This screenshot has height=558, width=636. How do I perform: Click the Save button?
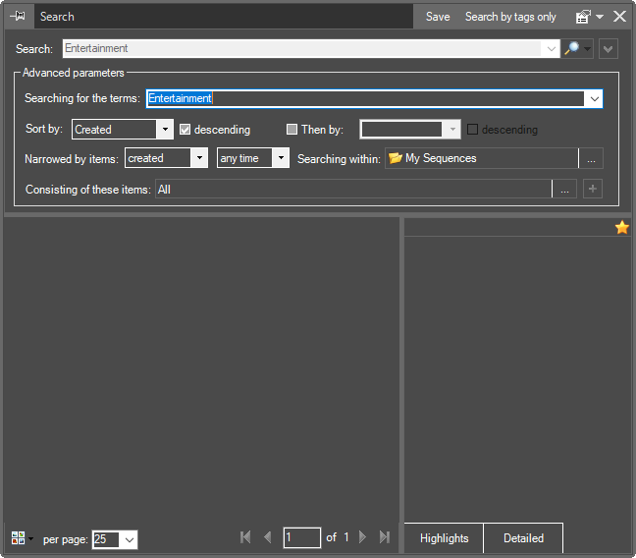[x=438, y=17]
